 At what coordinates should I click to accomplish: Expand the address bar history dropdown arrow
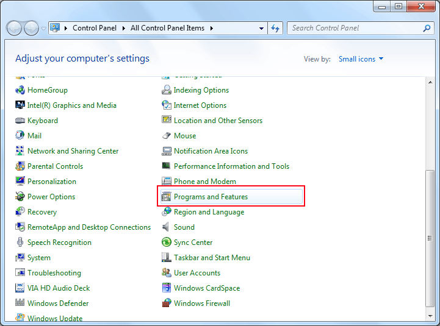tap(261, 28)
